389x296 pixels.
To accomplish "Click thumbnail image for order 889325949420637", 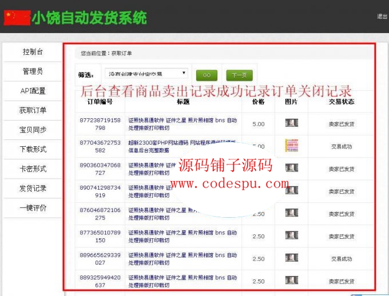I will click(292, 281).
